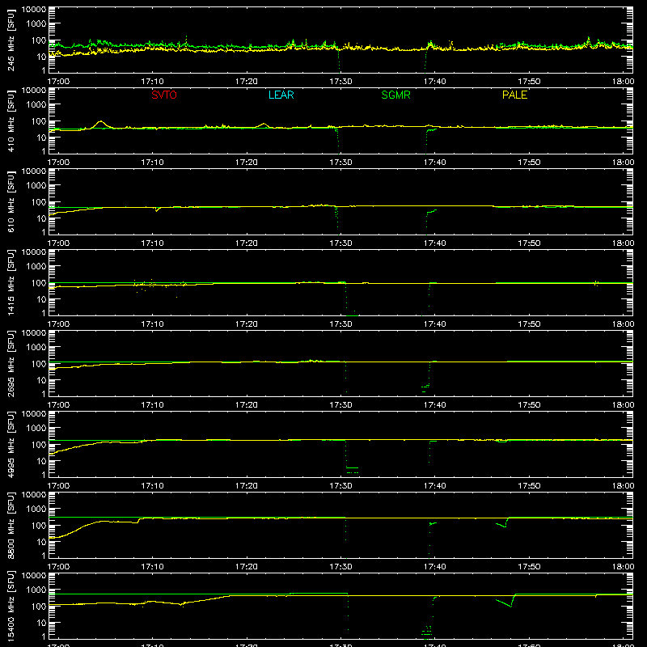Click the red SVTO station label
This screenshot has height=647, width=647.
click(164, 95)
